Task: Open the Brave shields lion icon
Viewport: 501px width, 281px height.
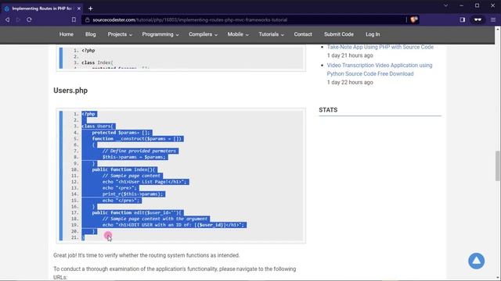Action: click(414, 20)
